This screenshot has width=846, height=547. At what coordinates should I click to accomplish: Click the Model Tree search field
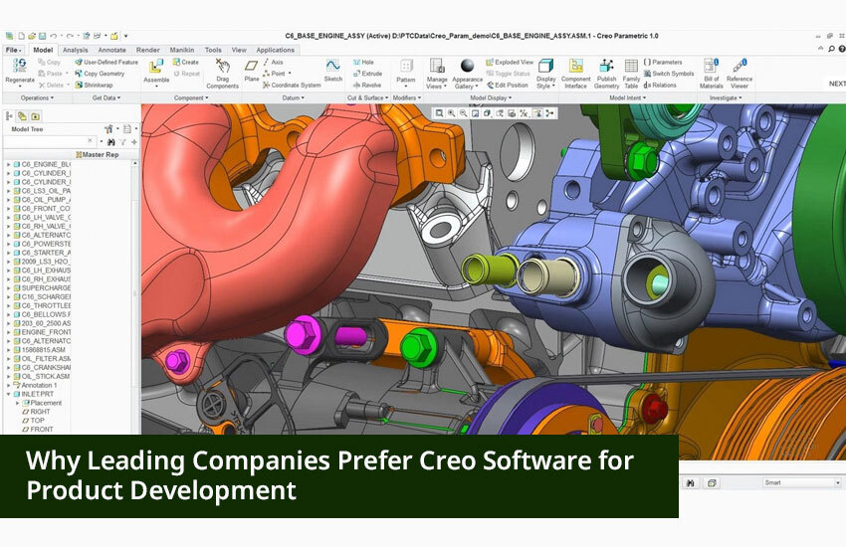[50, 141]
